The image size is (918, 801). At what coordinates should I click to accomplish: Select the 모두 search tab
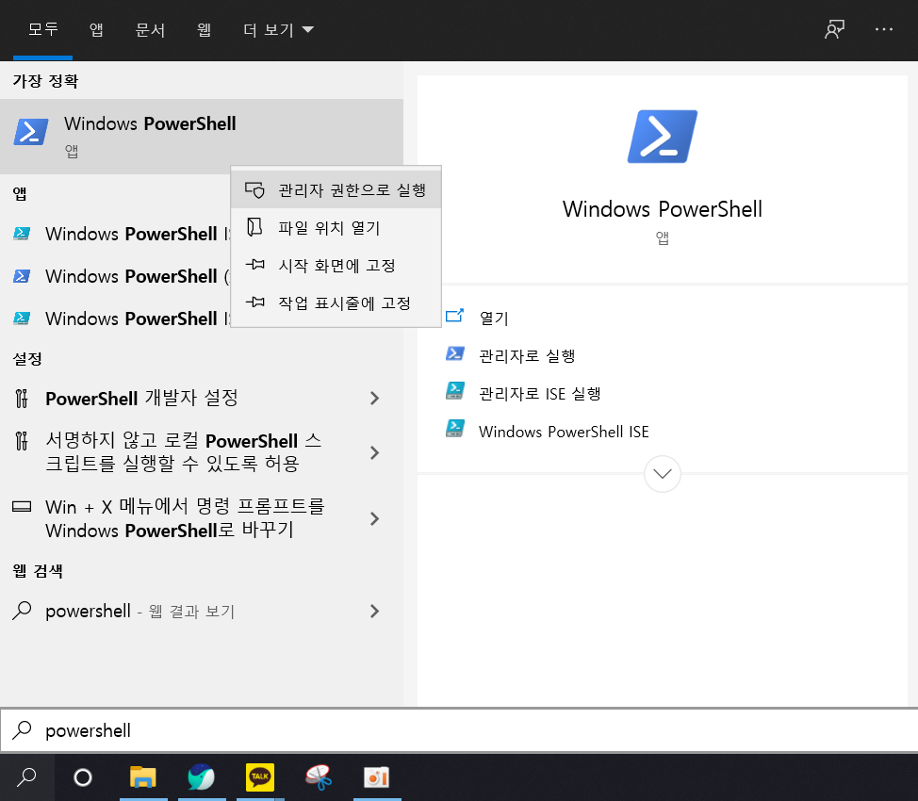tap(42, 29)
